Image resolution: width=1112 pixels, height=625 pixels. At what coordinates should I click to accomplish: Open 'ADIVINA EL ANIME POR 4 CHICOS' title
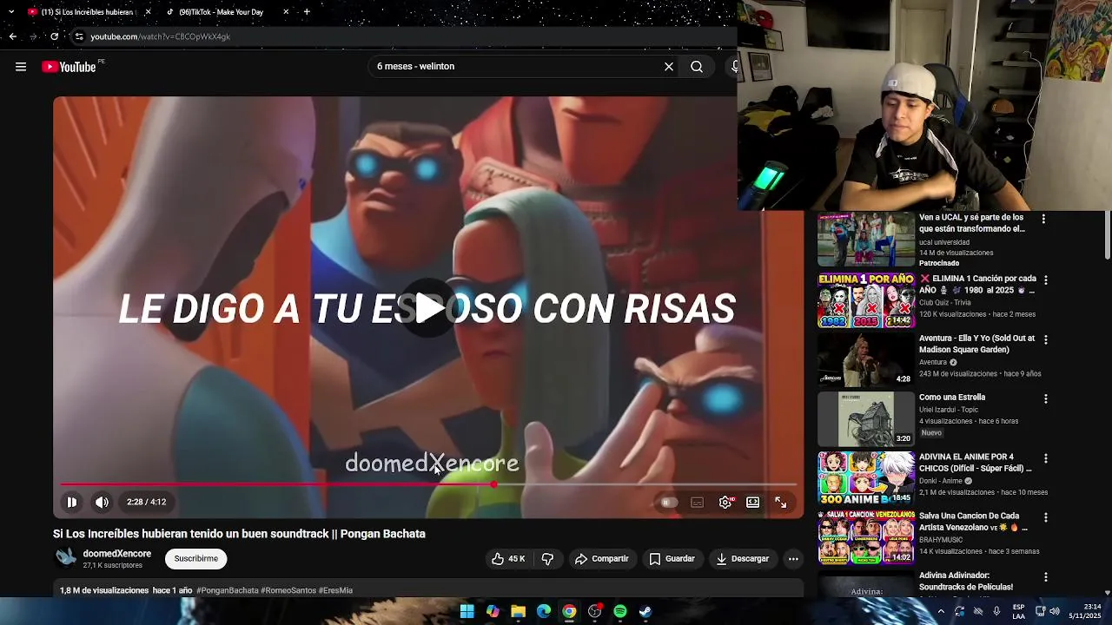tap(975, 463)
